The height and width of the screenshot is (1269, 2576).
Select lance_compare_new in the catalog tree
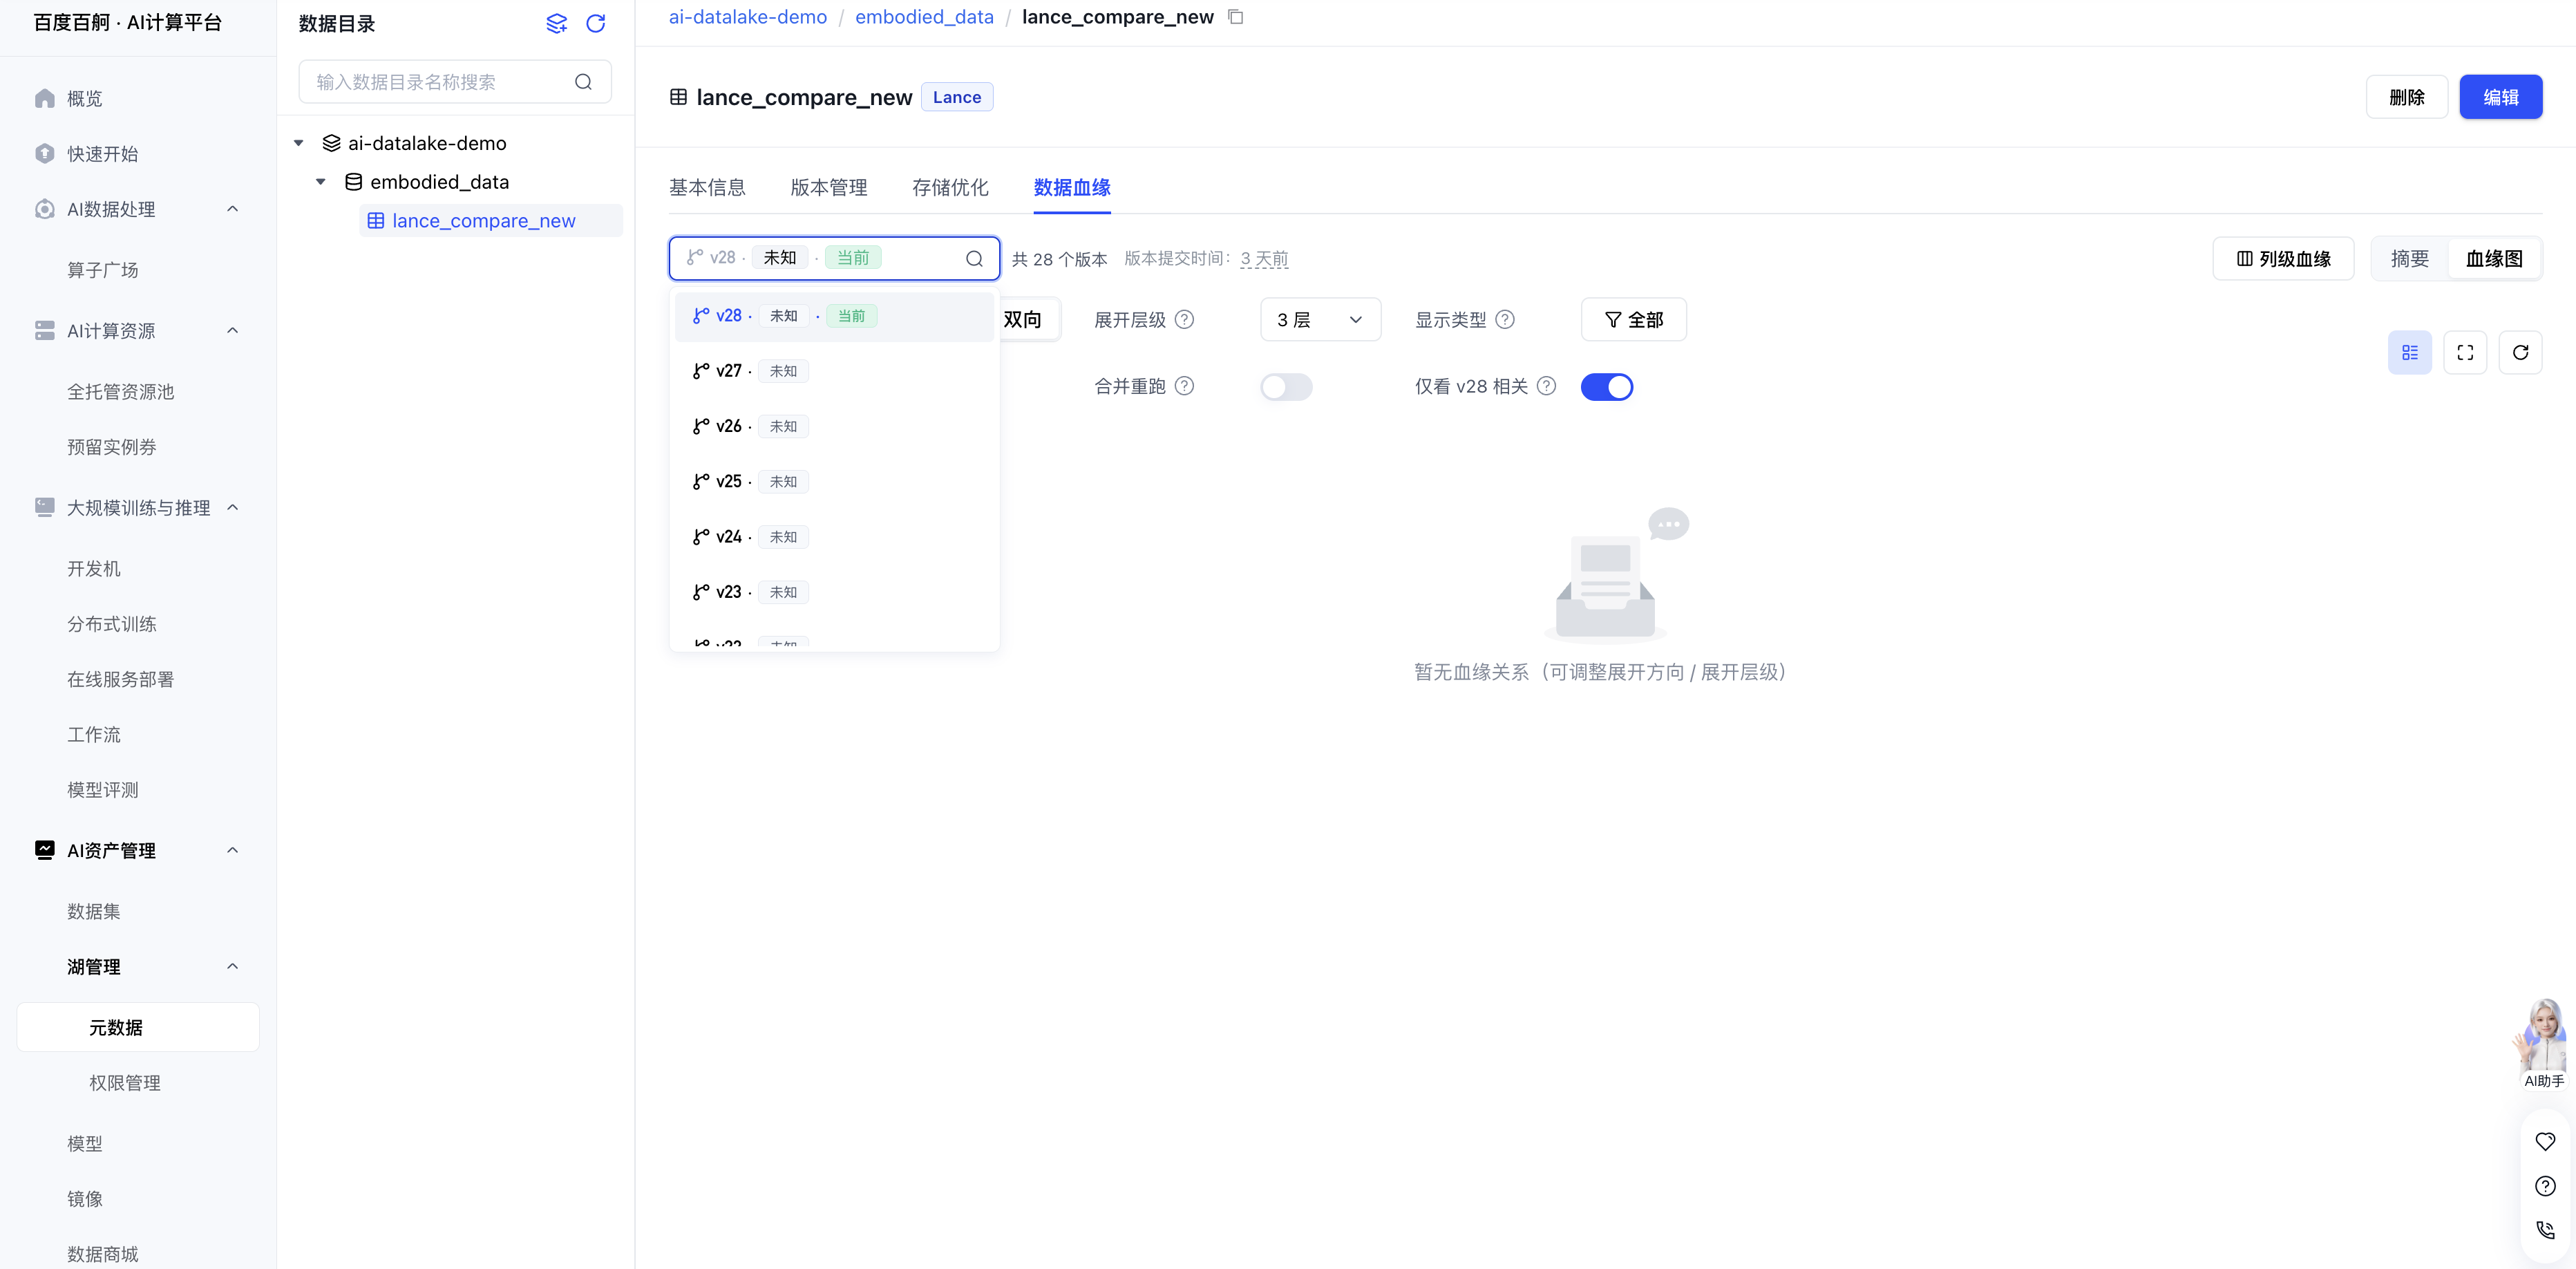[490, 221]
